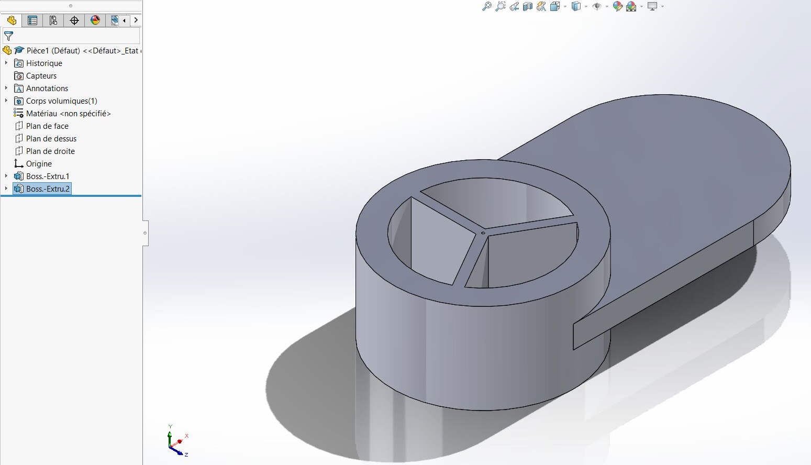Click the Previous View icon

coord(514,6)
